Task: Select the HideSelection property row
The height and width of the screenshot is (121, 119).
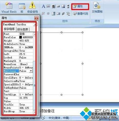Action: coord(18,44)
